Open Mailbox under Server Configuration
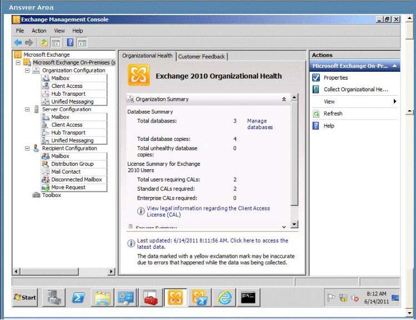 pyautogui.click(x=60, y=117)
